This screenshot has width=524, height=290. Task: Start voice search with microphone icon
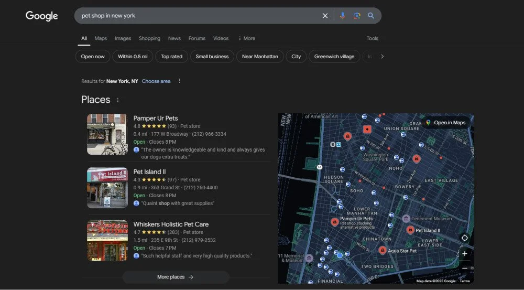click(x=342, y=16)
